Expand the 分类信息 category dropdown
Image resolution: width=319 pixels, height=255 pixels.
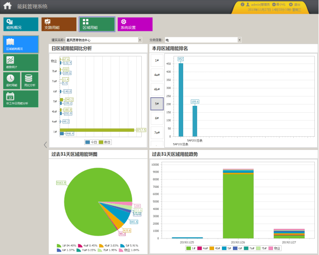[239, 40]
